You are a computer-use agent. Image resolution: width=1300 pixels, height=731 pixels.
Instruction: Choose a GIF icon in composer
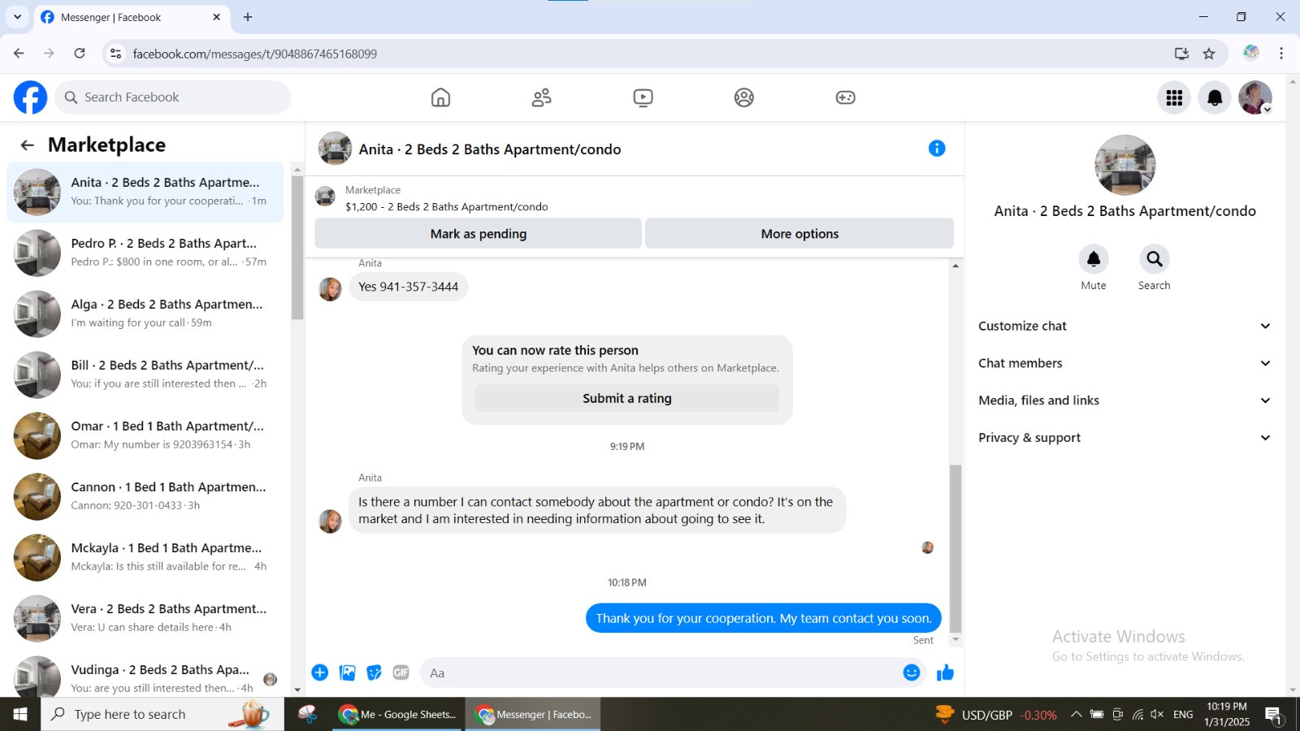click(401, 673)
